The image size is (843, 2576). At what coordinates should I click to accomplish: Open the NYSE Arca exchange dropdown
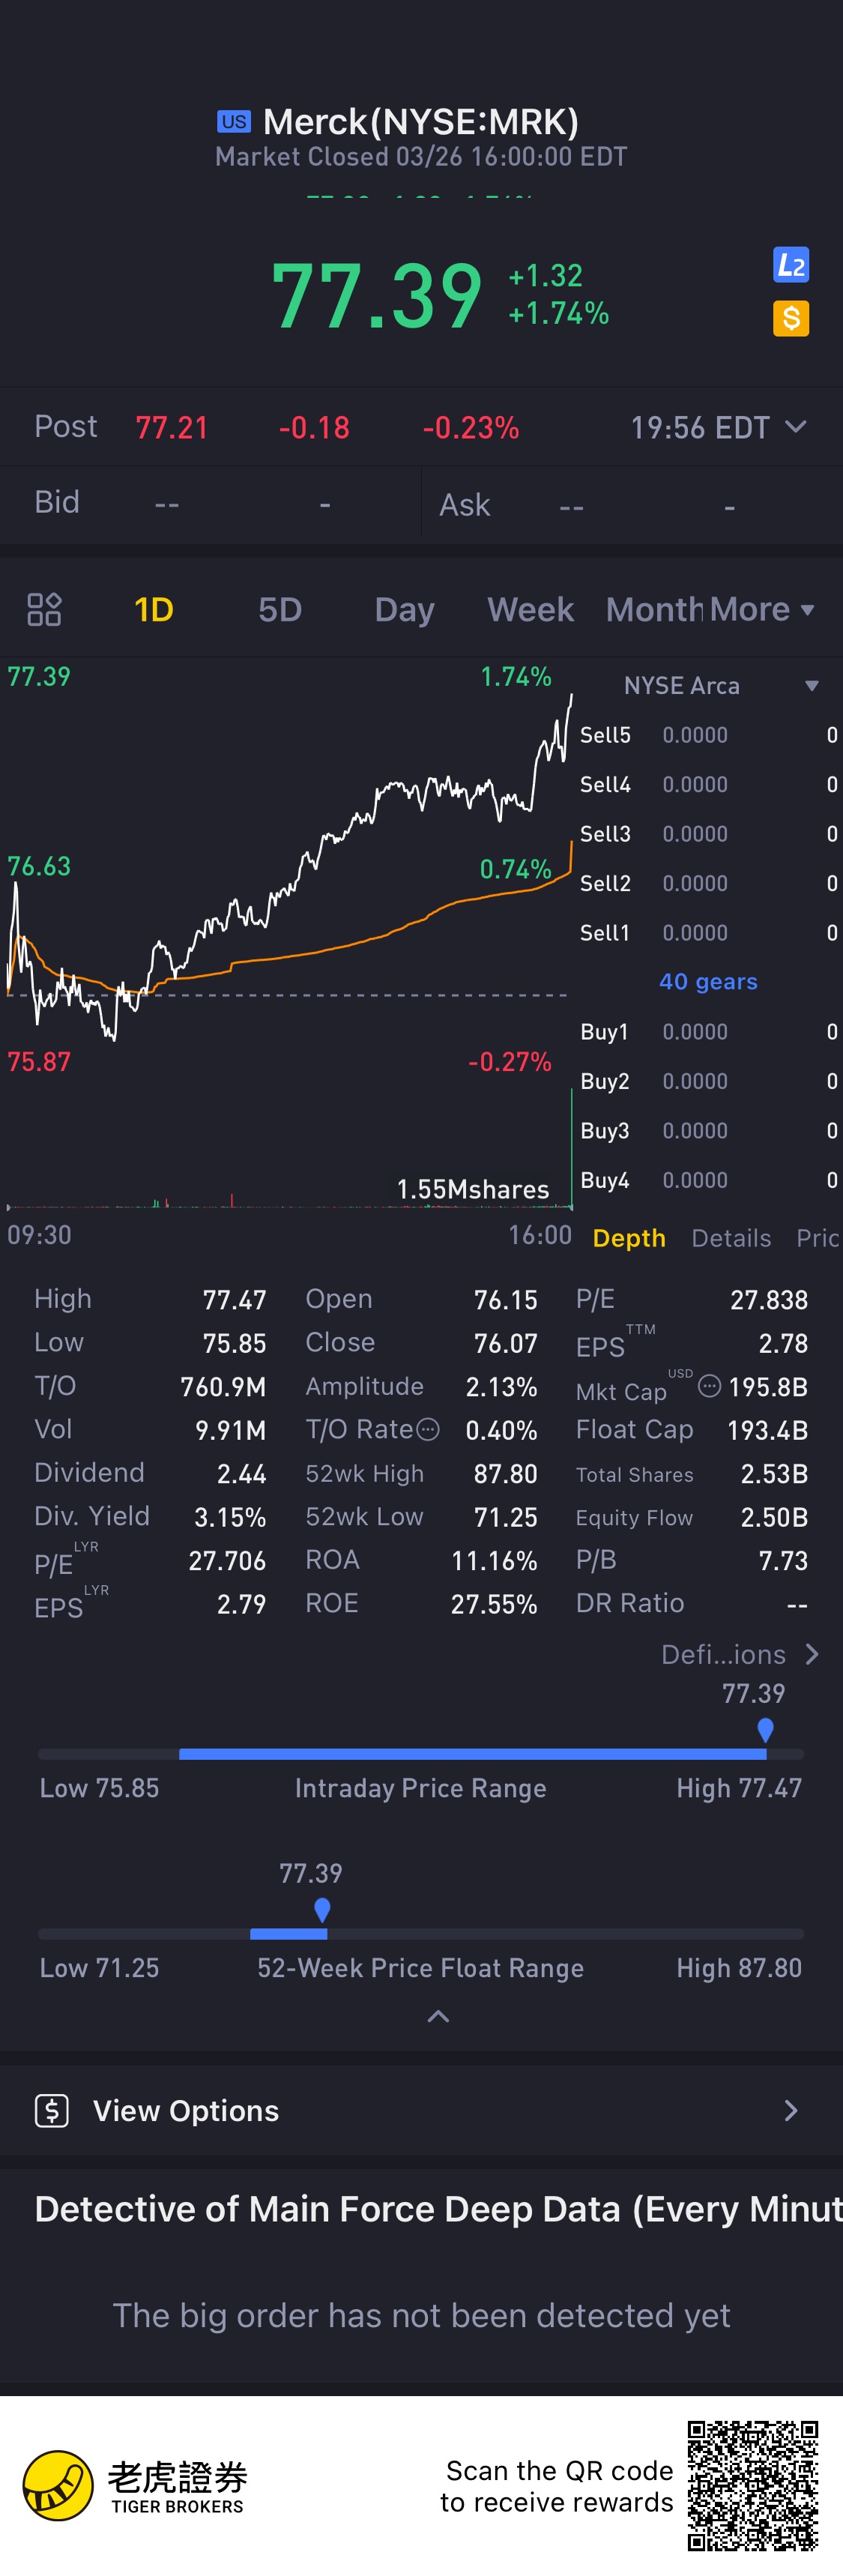coord(811,686)
